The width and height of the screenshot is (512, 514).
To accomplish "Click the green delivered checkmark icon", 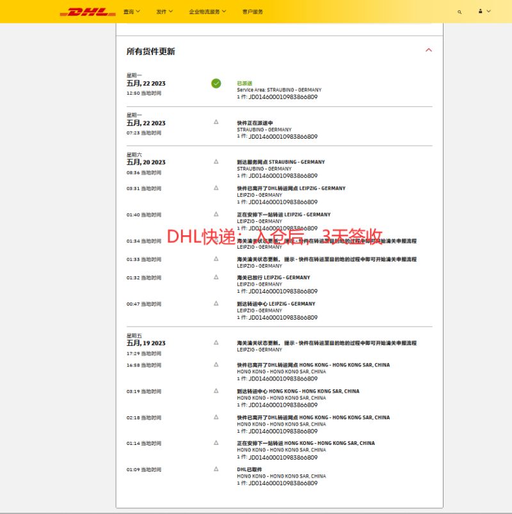I will click(x=216, y=83).
